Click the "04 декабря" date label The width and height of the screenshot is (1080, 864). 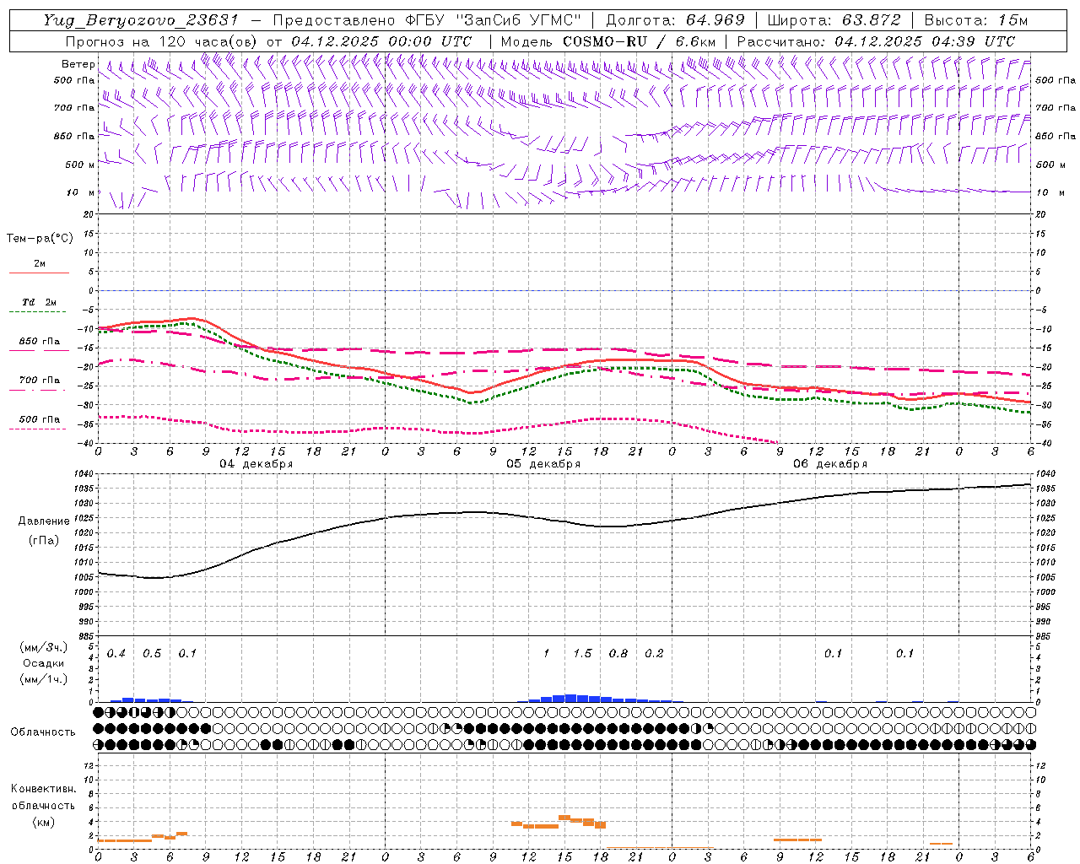click(256, 463)
